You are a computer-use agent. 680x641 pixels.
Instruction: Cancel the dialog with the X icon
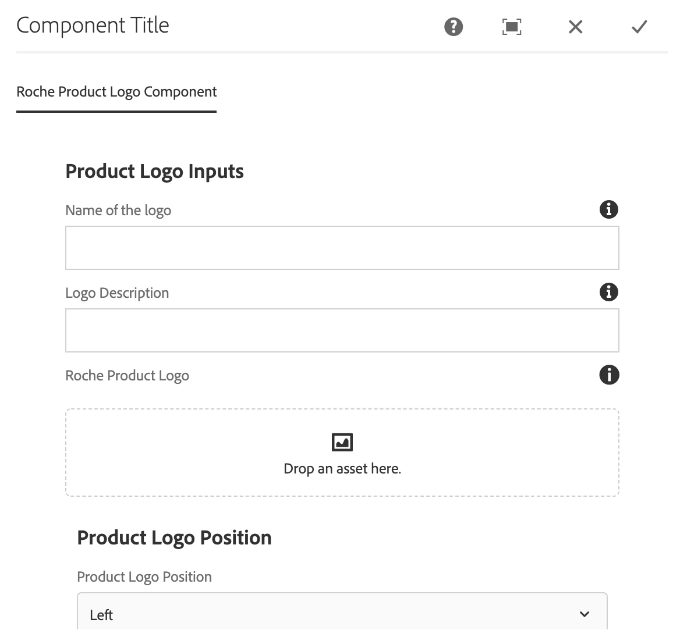pyautogui.click(x=575, y=27)
